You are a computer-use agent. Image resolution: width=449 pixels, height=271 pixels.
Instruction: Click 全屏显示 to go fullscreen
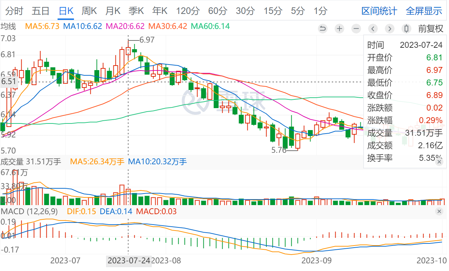point(424,11)
